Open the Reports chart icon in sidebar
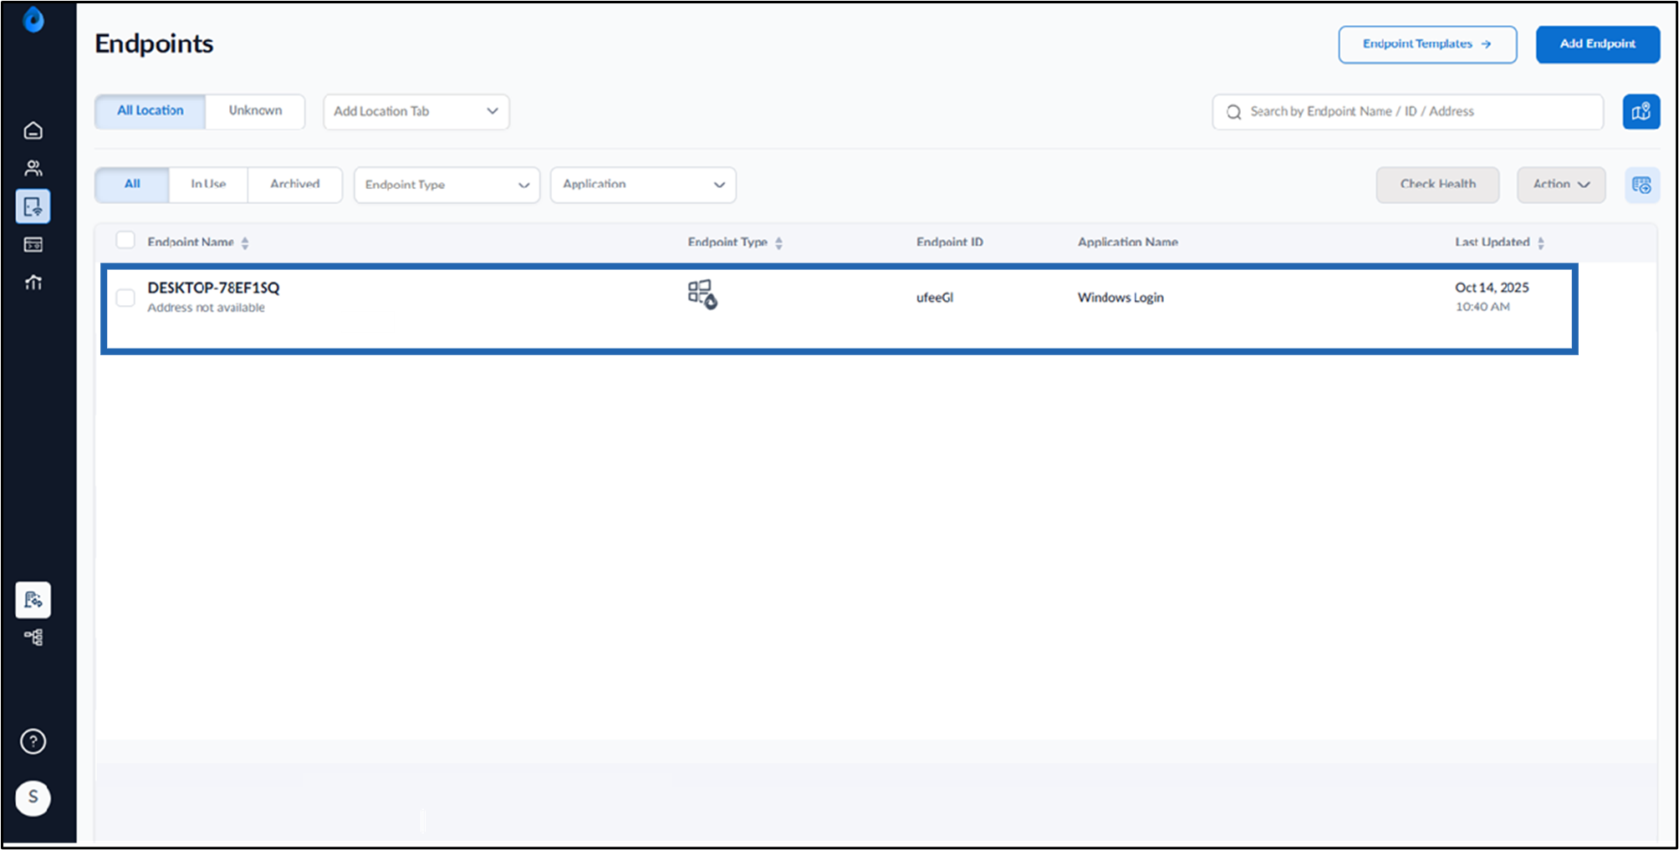 click(33, 282)
